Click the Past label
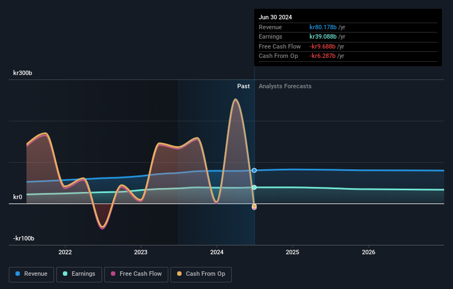 pos(243,87)
